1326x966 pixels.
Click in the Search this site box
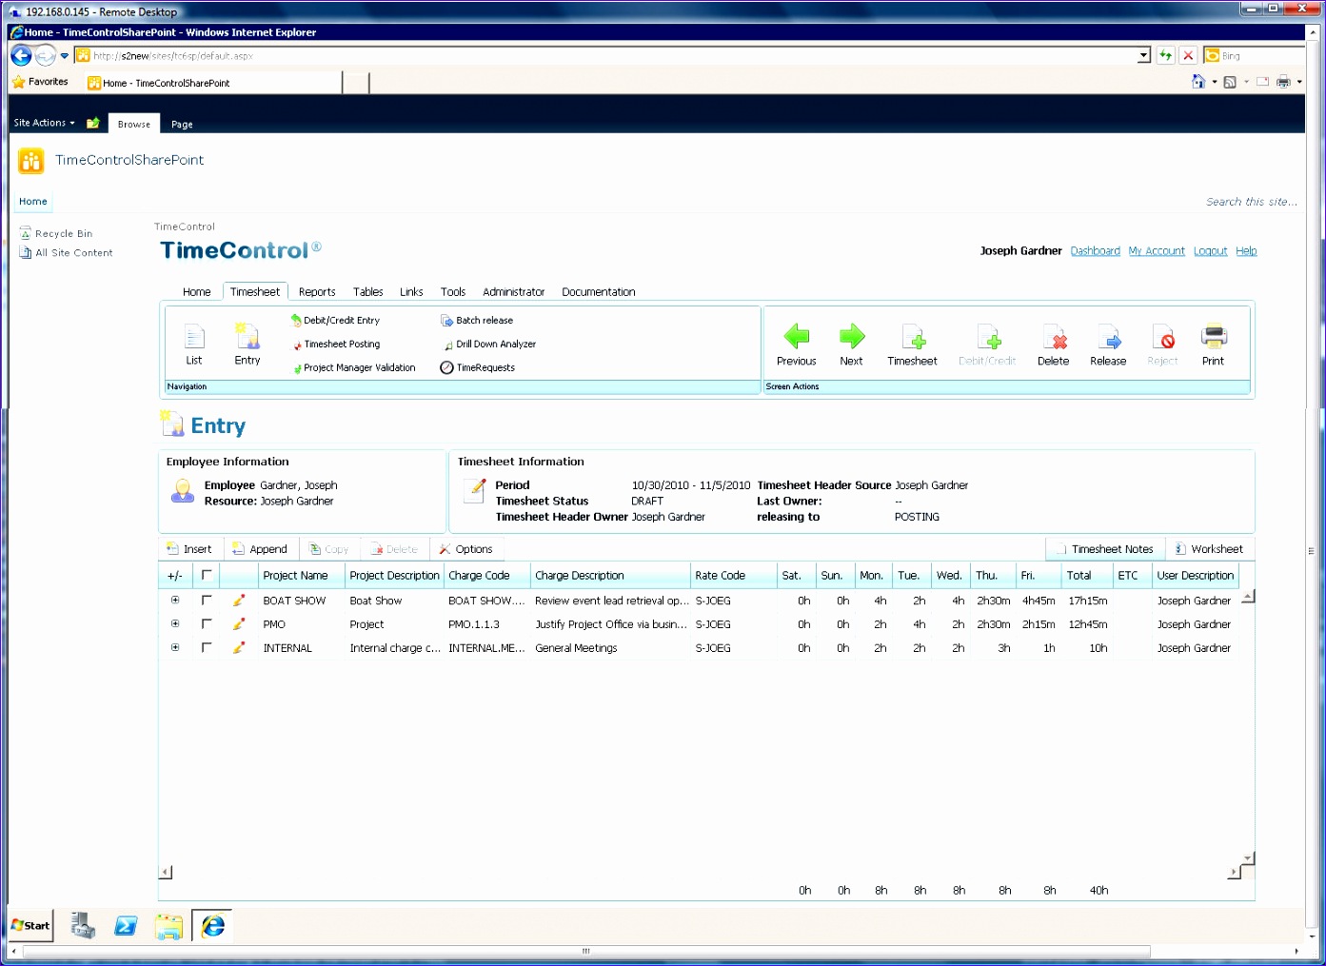pos(1251,202)
